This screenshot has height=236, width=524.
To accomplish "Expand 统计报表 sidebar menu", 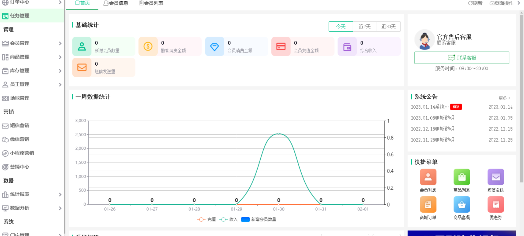I will (x=32, y=194).
